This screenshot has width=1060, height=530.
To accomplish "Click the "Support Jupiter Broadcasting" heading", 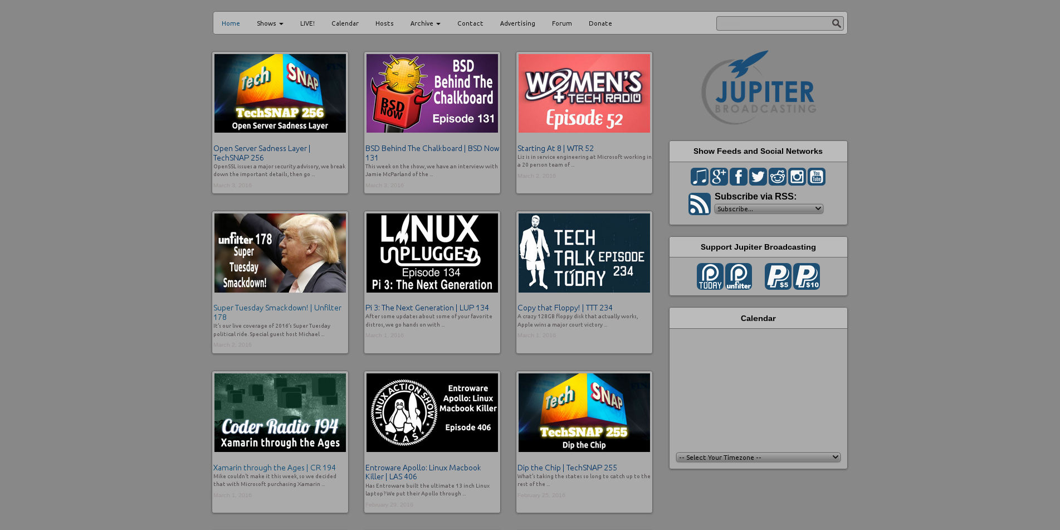I will 758,247.
